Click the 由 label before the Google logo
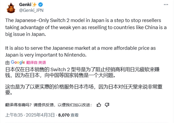The width and height of the screenshot is (174, 123). pyautogui.click(x=8, y=62)
